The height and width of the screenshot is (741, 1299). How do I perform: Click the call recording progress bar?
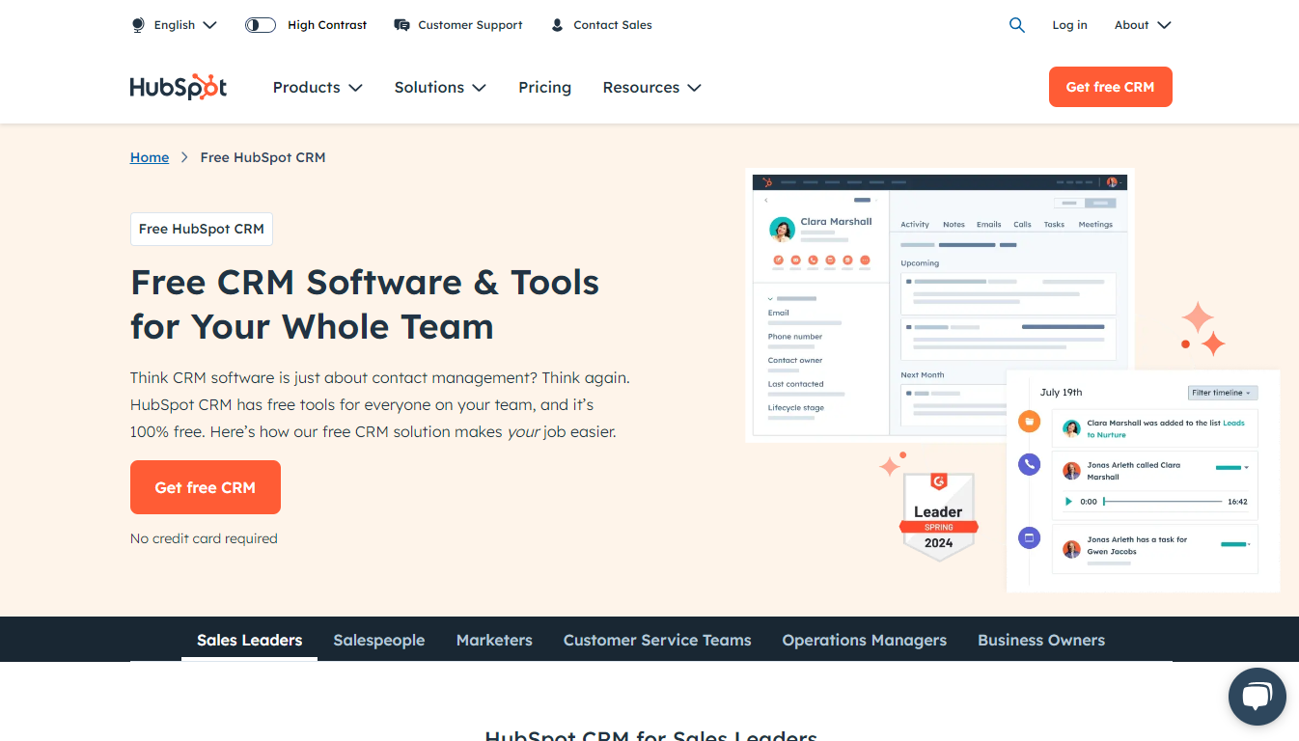pyautogui.click(x=1164, y=502)
